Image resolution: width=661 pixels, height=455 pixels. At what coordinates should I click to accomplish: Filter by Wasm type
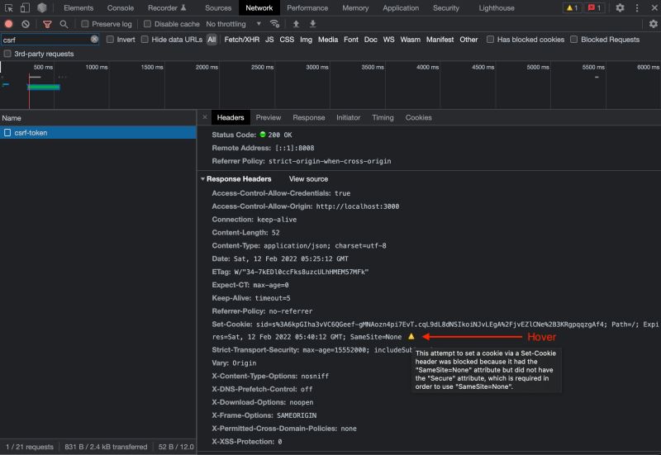click(x=410, y=40)
